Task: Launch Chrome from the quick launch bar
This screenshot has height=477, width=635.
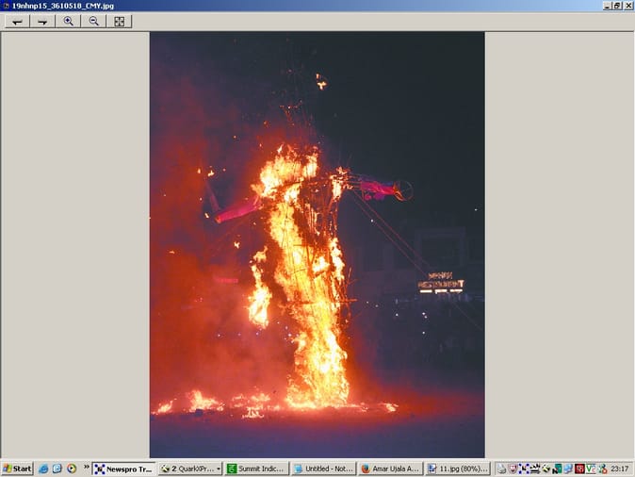Action: (72, 469)
